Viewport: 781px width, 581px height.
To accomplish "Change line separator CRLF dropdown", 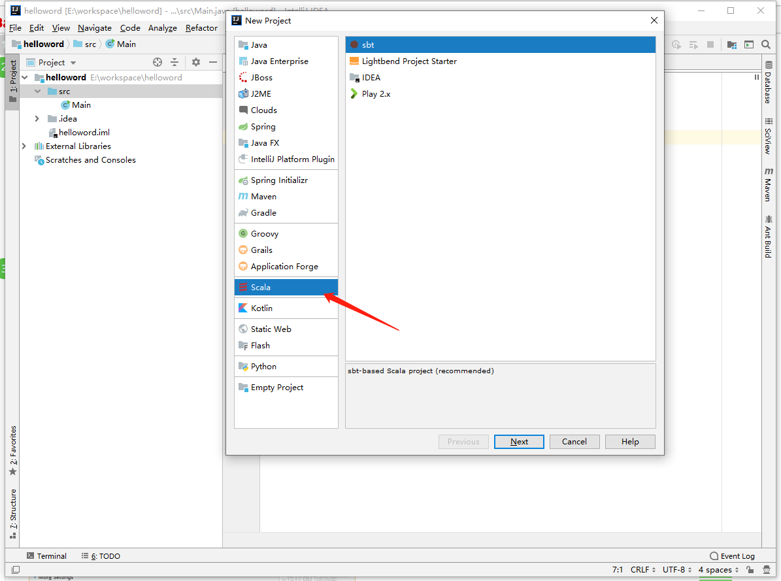I will pyautogui.click(x=643, y=569).
